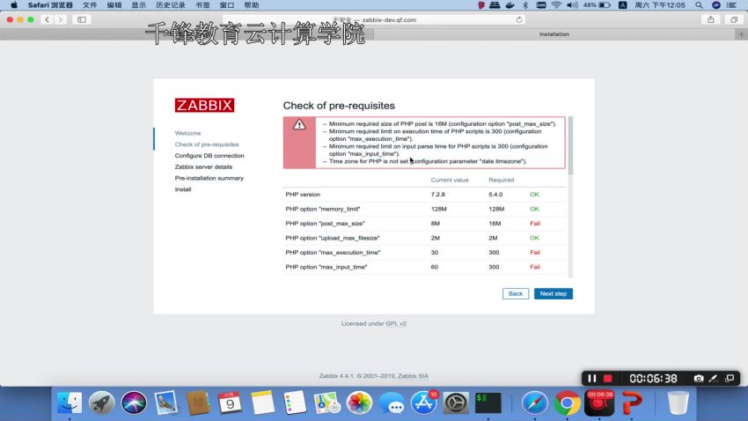
Task: Stop the screen recording red button
Action: coord(608,378)
